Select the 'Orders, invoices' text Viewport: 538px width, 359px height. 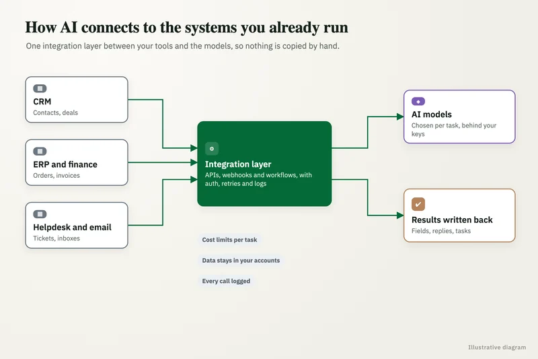[56, 176]
